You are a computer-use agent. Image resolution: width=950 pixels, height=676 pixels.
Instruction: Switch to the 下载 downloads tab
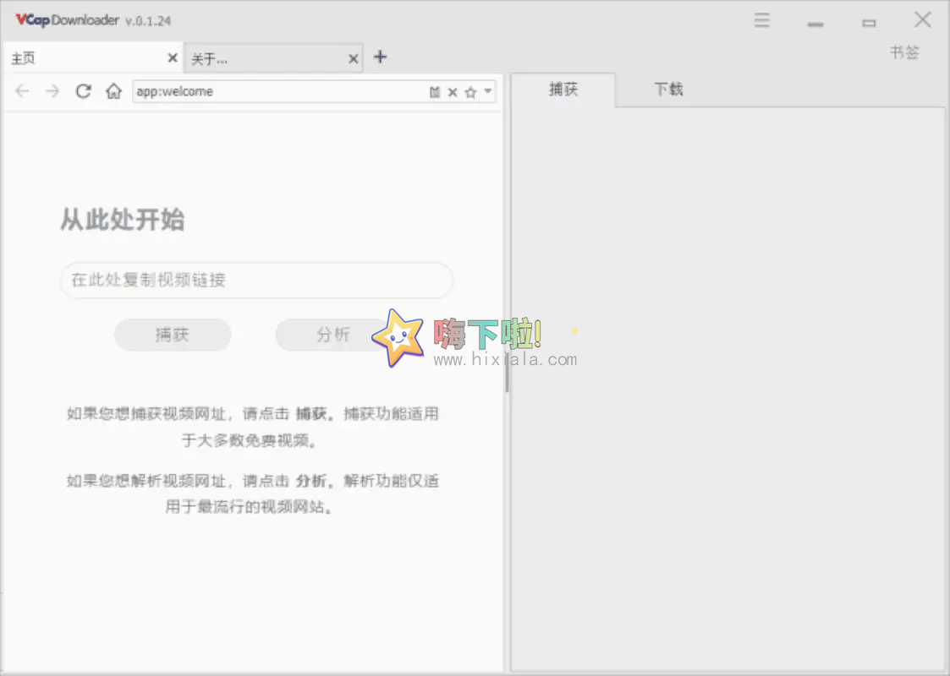tap(667, 89)
